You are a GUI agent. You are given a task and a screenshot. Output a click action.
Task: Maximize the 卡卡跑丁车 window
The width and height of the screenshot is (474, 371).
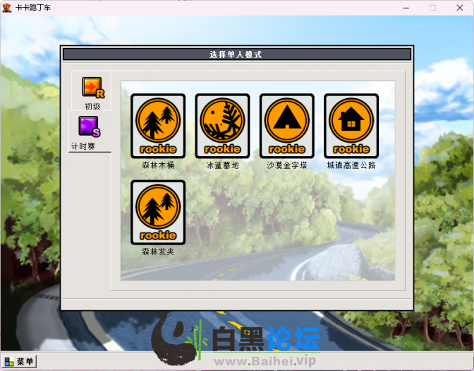point(432,8)
